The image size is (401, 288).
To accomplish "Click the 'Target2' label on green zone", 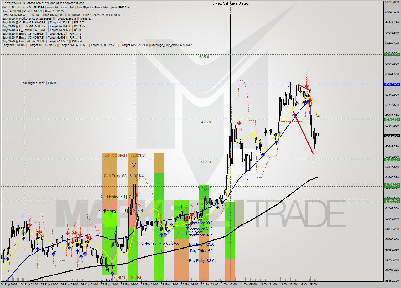I will coord(205,189).
